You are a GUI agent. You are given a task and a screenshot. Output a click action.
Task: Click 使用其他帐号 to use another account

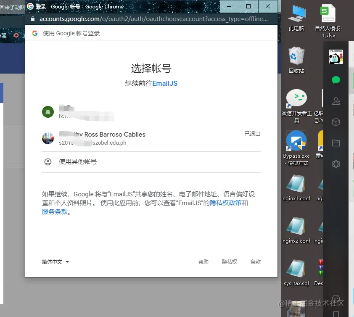coord(151,162)
